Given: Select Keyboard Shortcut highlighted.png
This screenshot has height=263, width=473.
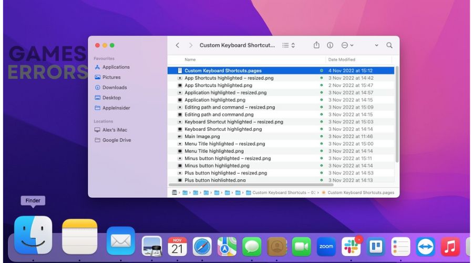Looking at the screenshot, I should point(281,129).
